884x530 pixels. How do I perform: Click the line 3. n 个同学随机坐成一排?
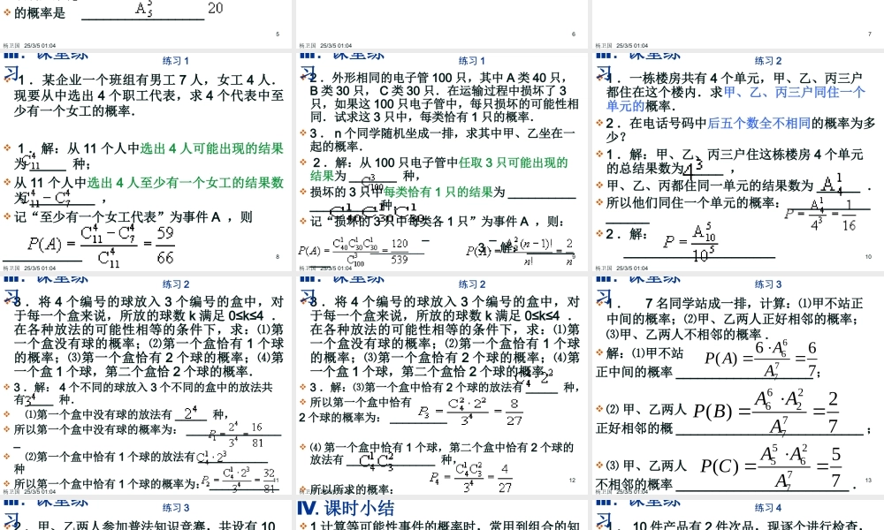click(442, 140)
